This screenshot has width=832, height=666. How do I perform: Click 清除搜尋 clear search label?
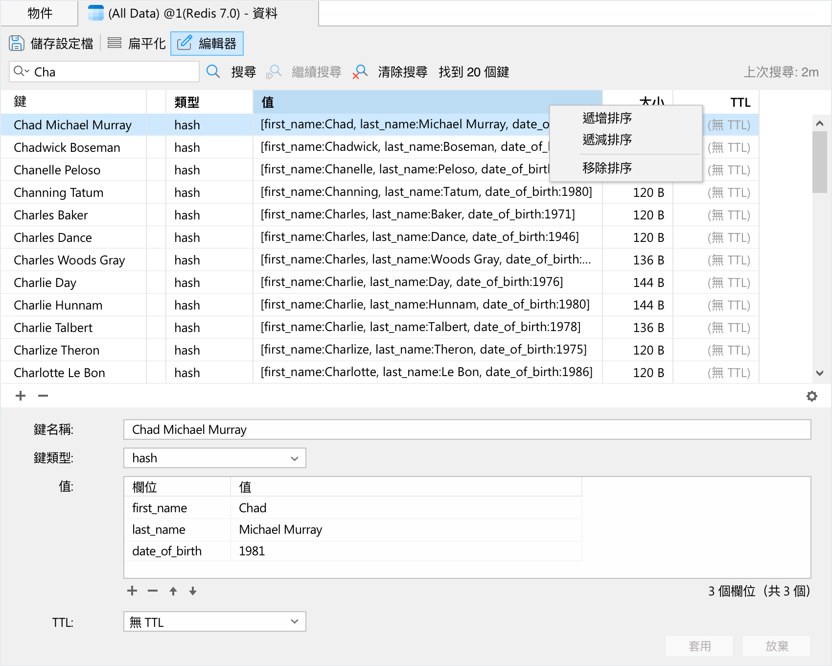(402, 72)
